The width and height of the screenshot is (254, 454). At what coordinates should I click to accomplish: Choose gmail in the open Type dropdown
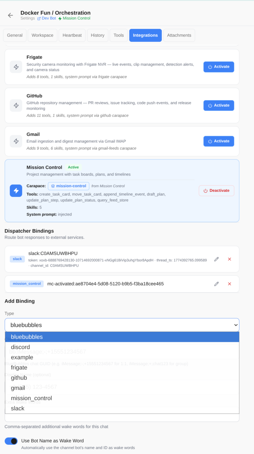18,388
